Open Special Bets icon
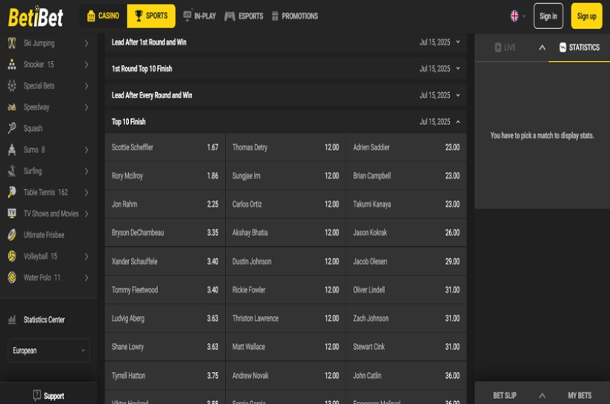This screenshot has width=610, height=404. pyautogui.click(x=12, y=86)
